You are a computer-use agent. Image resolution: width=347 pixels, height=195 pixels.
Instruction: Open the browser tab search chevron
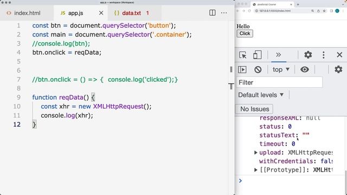coord(343,4)
